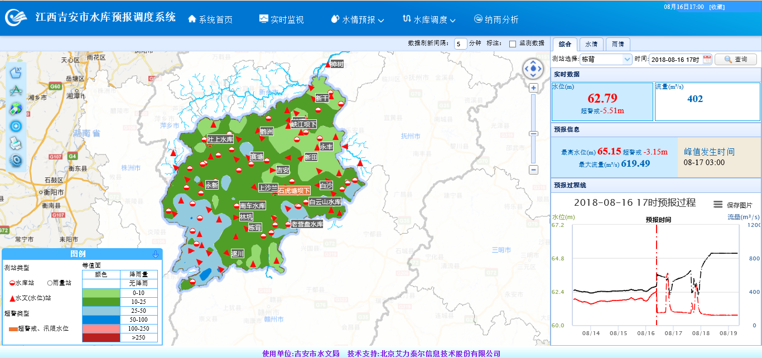Switch to the 雨情 tab
Screen dimensions: 762x358
coord(618,44)
